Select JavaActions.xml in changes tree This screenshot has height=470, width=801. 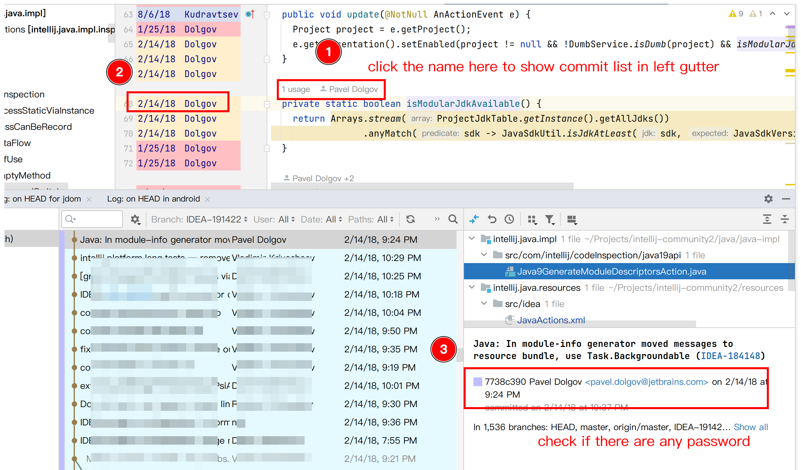point(551,320)
